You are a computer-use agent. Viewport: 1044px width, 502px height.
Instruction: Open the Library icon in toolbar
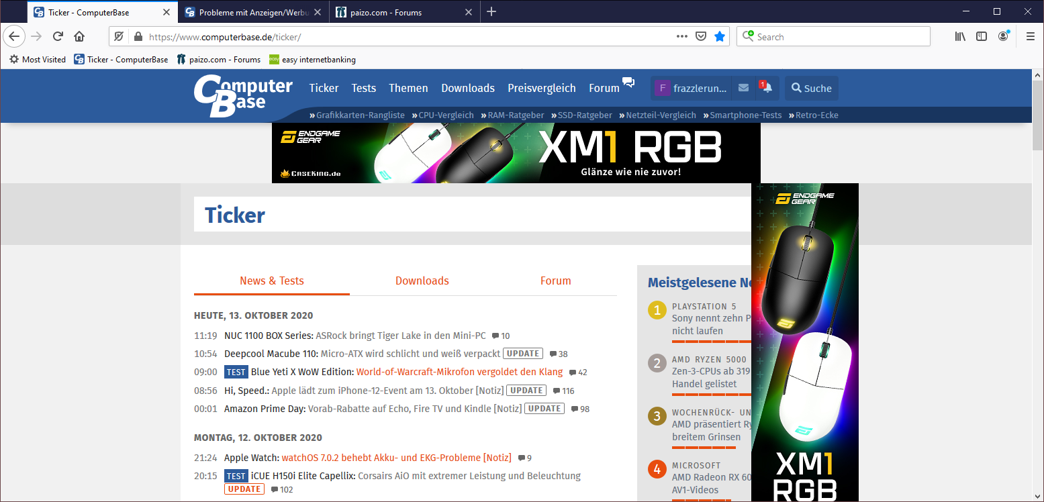coord(960,36)
